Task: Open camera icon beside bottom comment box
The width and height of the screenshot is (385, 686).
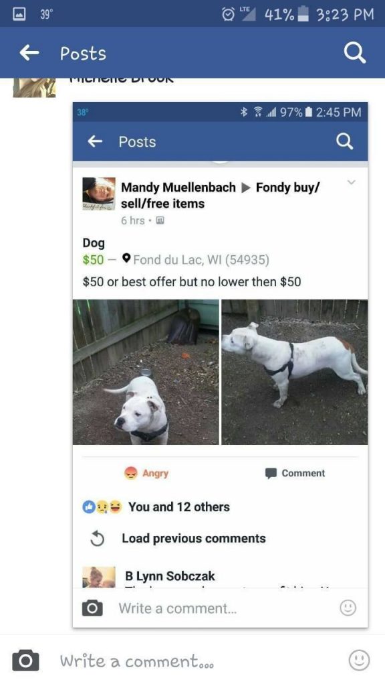Action: point(25,660)
